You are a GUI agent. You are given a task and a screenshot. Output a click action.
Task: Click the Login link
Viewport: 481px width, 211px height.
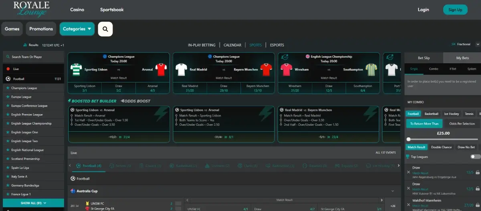pos(423,10)
